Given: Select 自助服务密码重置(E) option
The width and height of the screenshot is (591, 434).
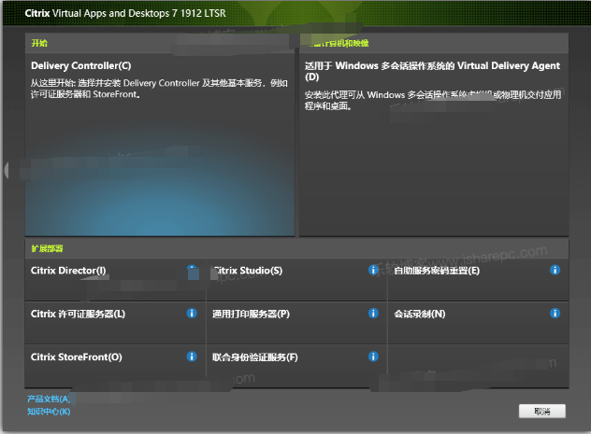Looking at the screenshot, I should coord(478,279).
